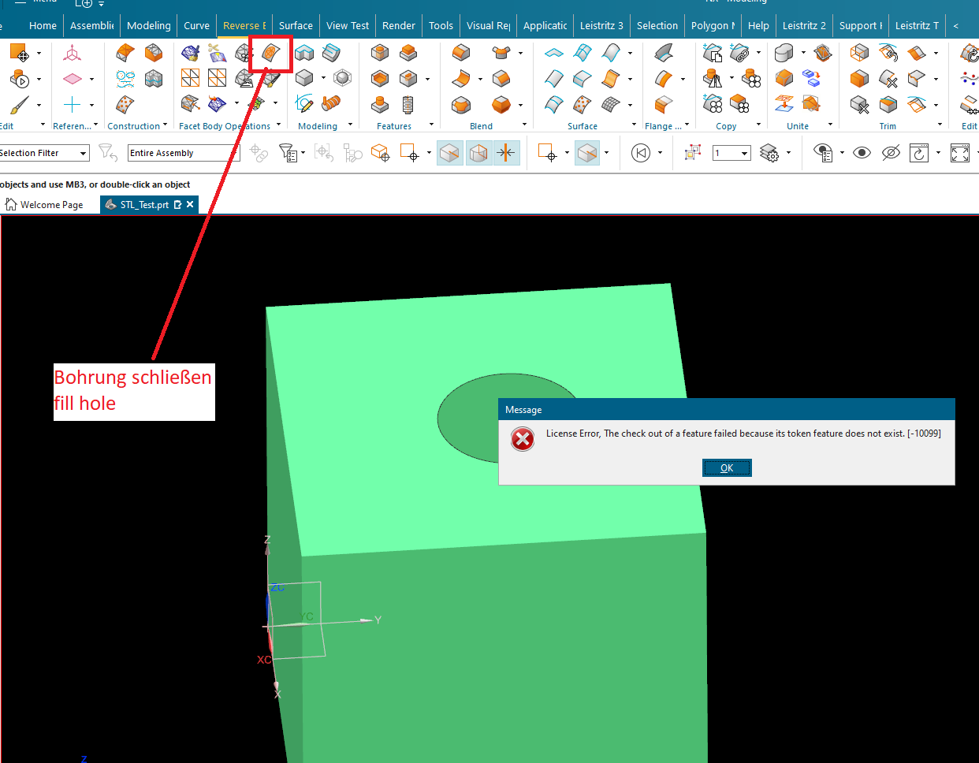Expand the Modeling group arrow
Viewport: 979px width, 763px height.
click(351, 125)
